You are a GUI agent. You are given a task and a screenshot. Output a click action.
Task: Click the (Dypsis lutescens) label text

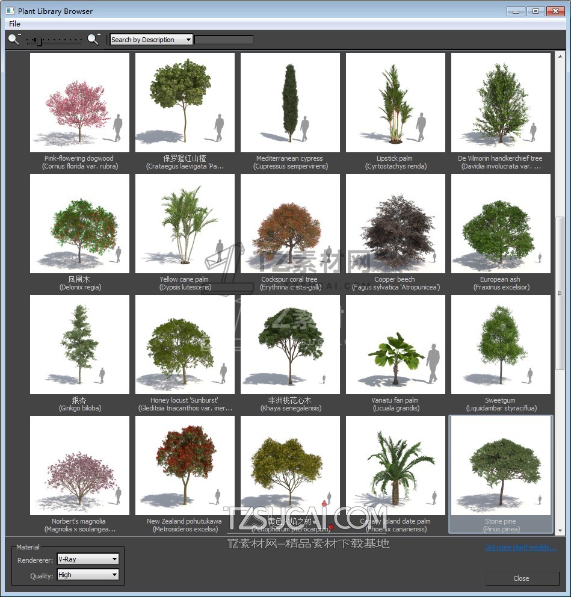(185, 287)
